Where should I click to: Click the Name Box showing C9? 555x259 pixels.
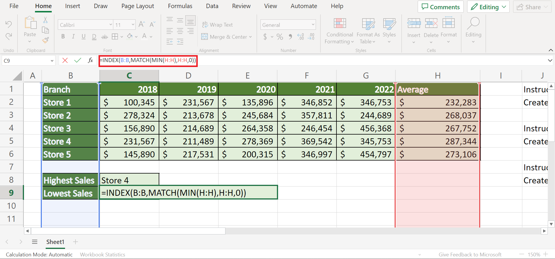click(x=28, y=61)
